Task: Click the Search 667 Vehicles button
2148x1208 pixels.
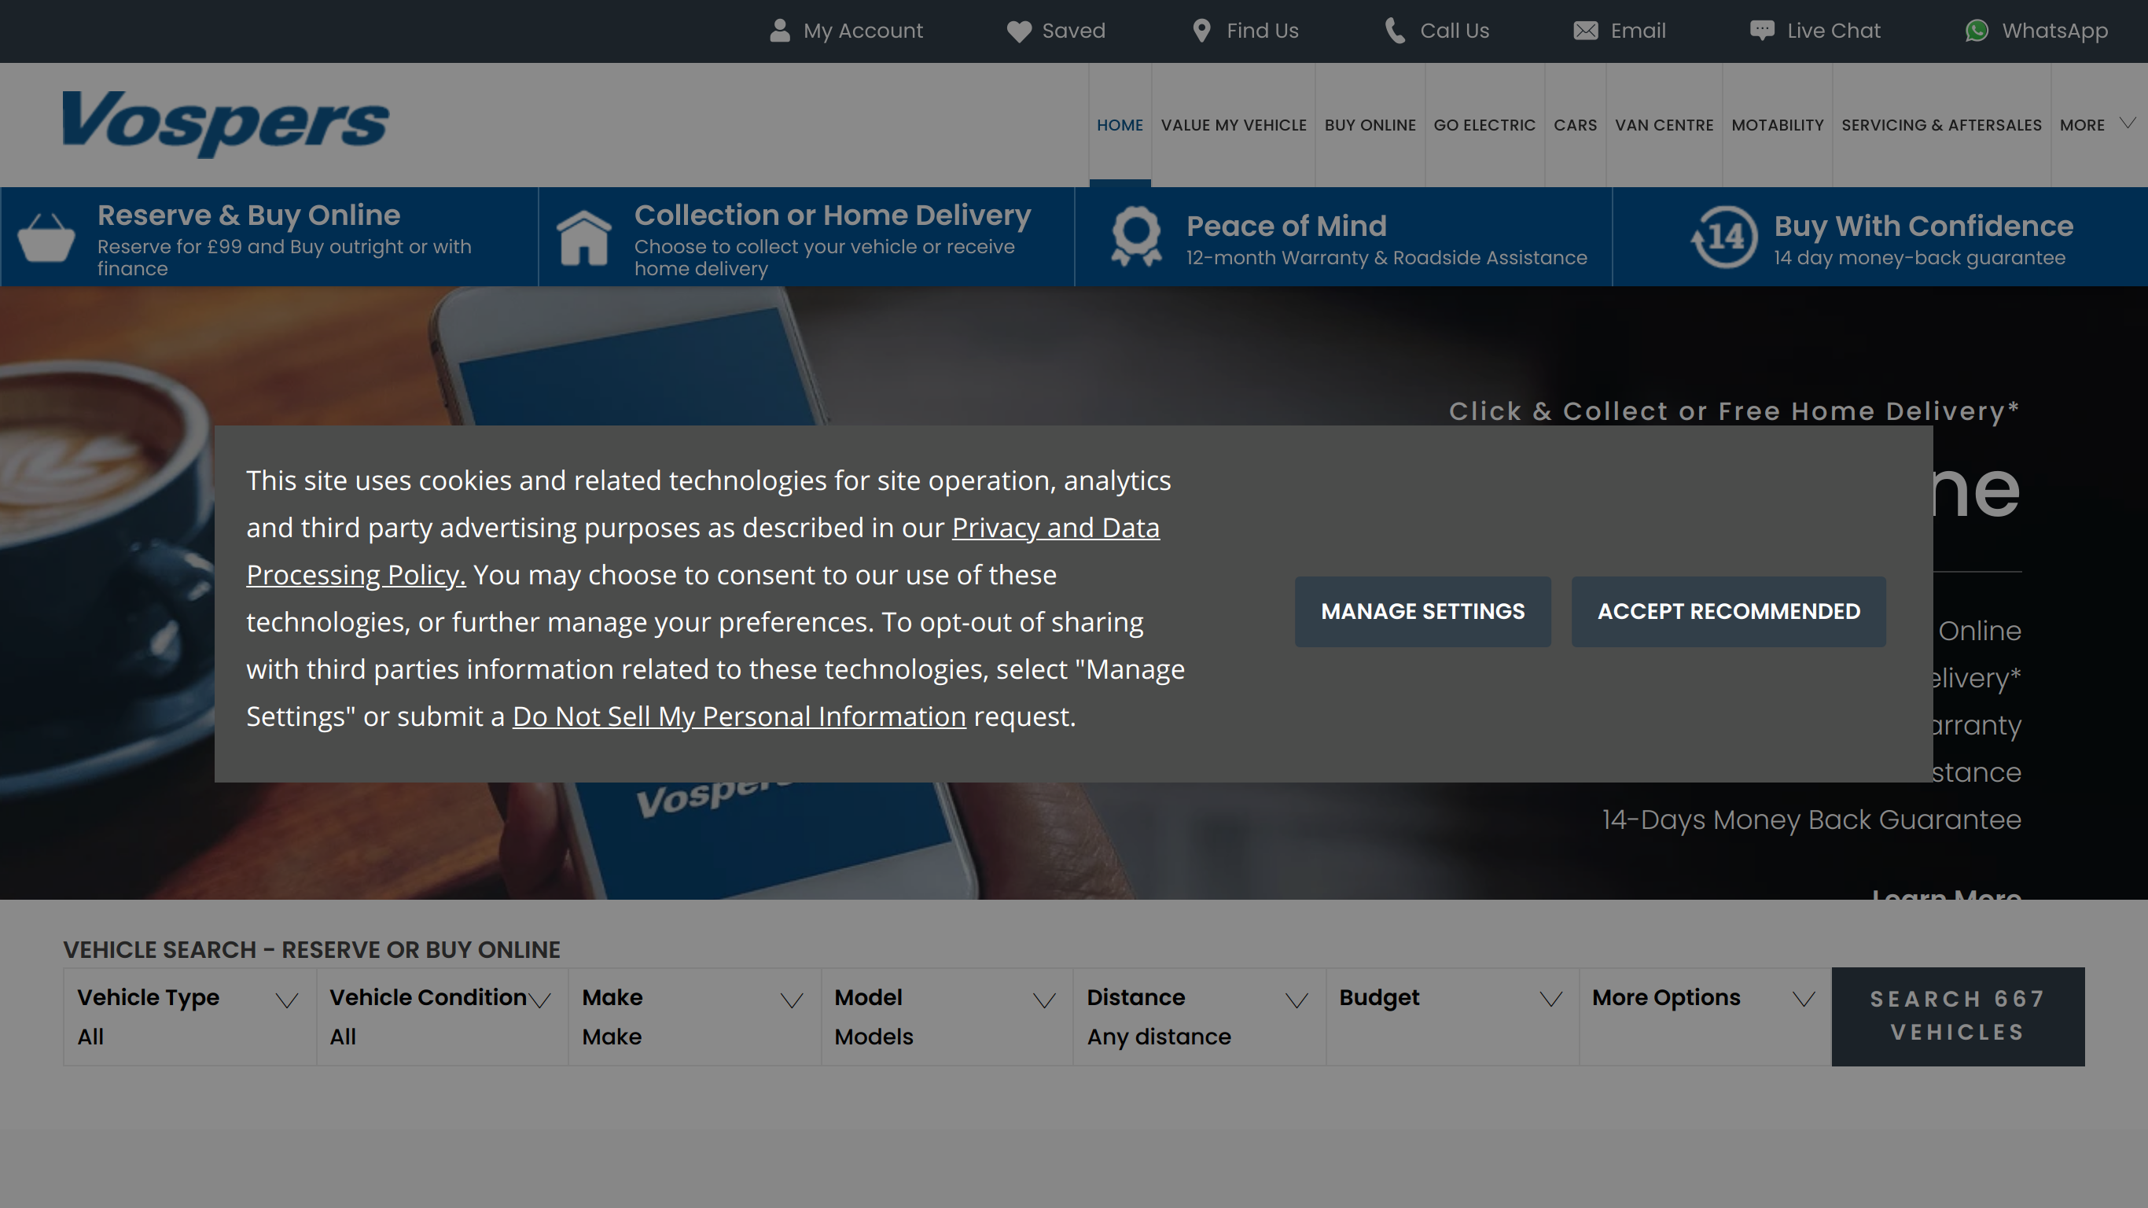Action: pos(1958,1017)
